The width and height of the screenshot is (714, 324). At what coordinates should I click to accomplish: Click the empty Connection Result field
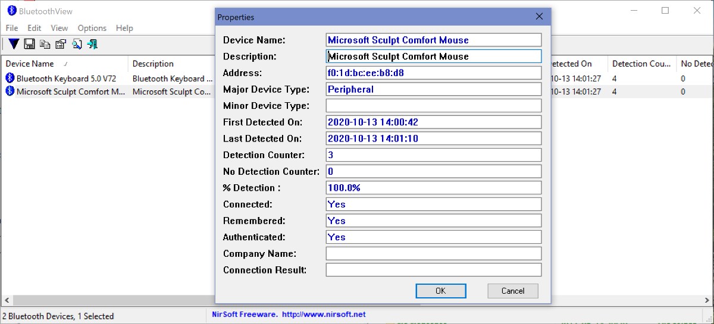(434, 270)
